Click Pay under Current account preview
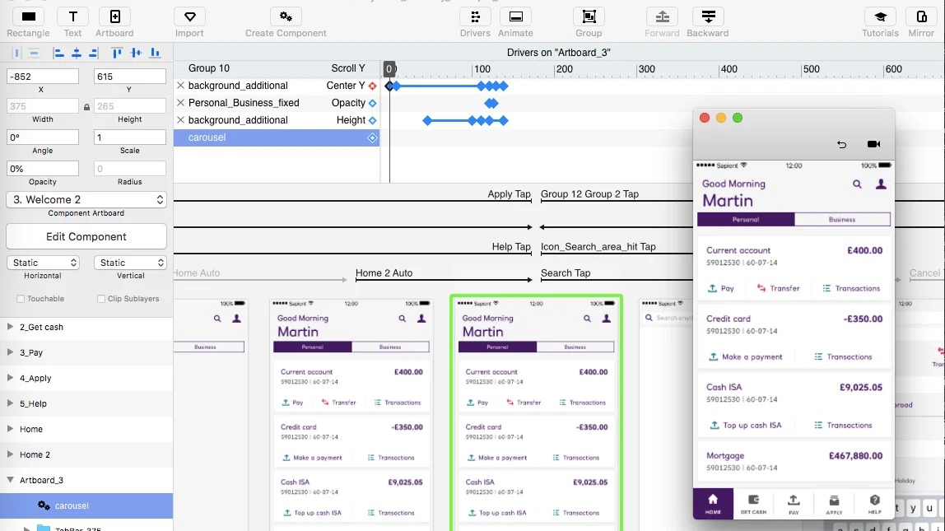 [x=721, y=289]
